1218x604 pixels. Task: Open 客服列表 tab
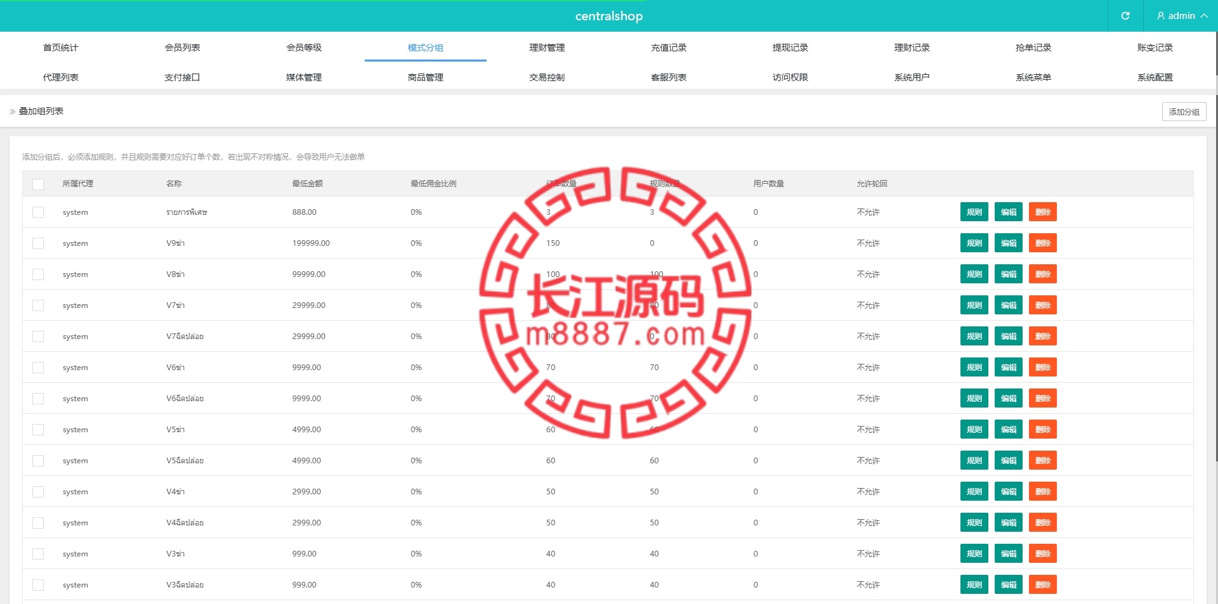point(669,77)
